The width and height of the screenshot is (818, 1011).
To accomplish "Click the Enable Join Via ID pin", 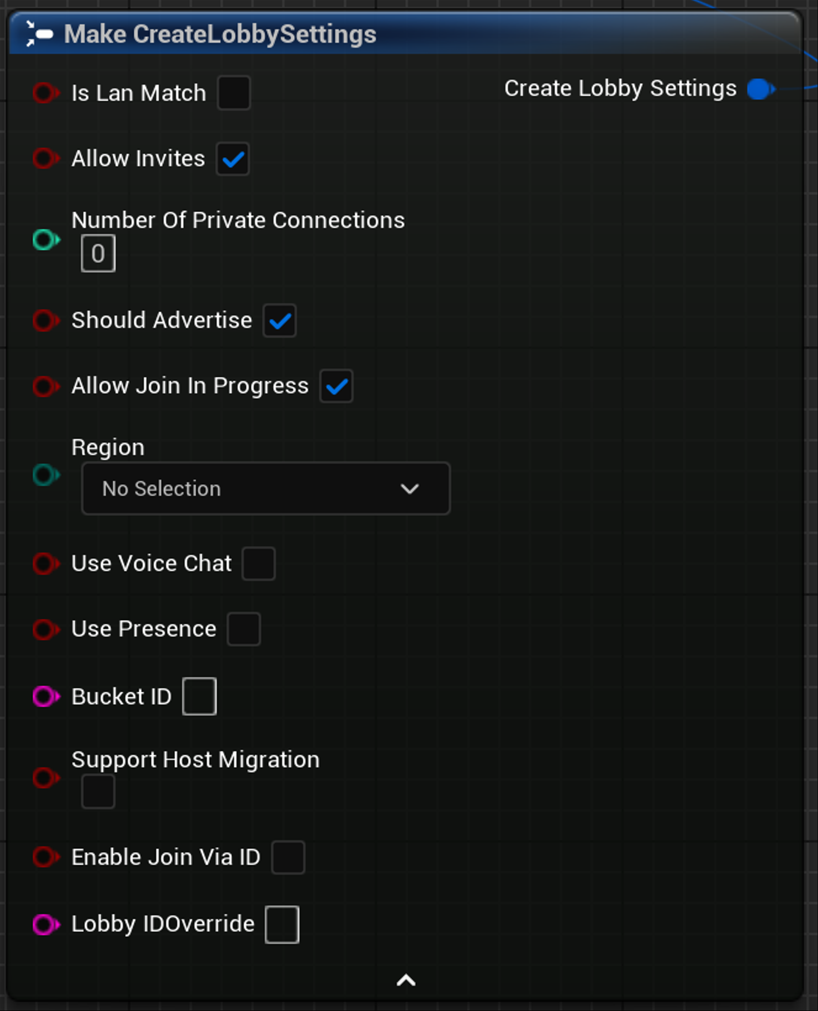I will (46, 857).
